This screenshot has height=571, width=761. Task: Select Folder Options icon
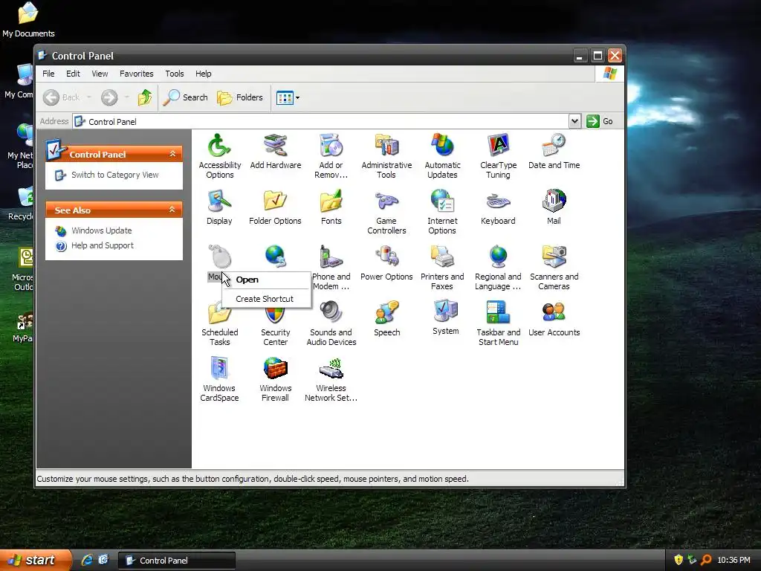click(x=275, y=207)
